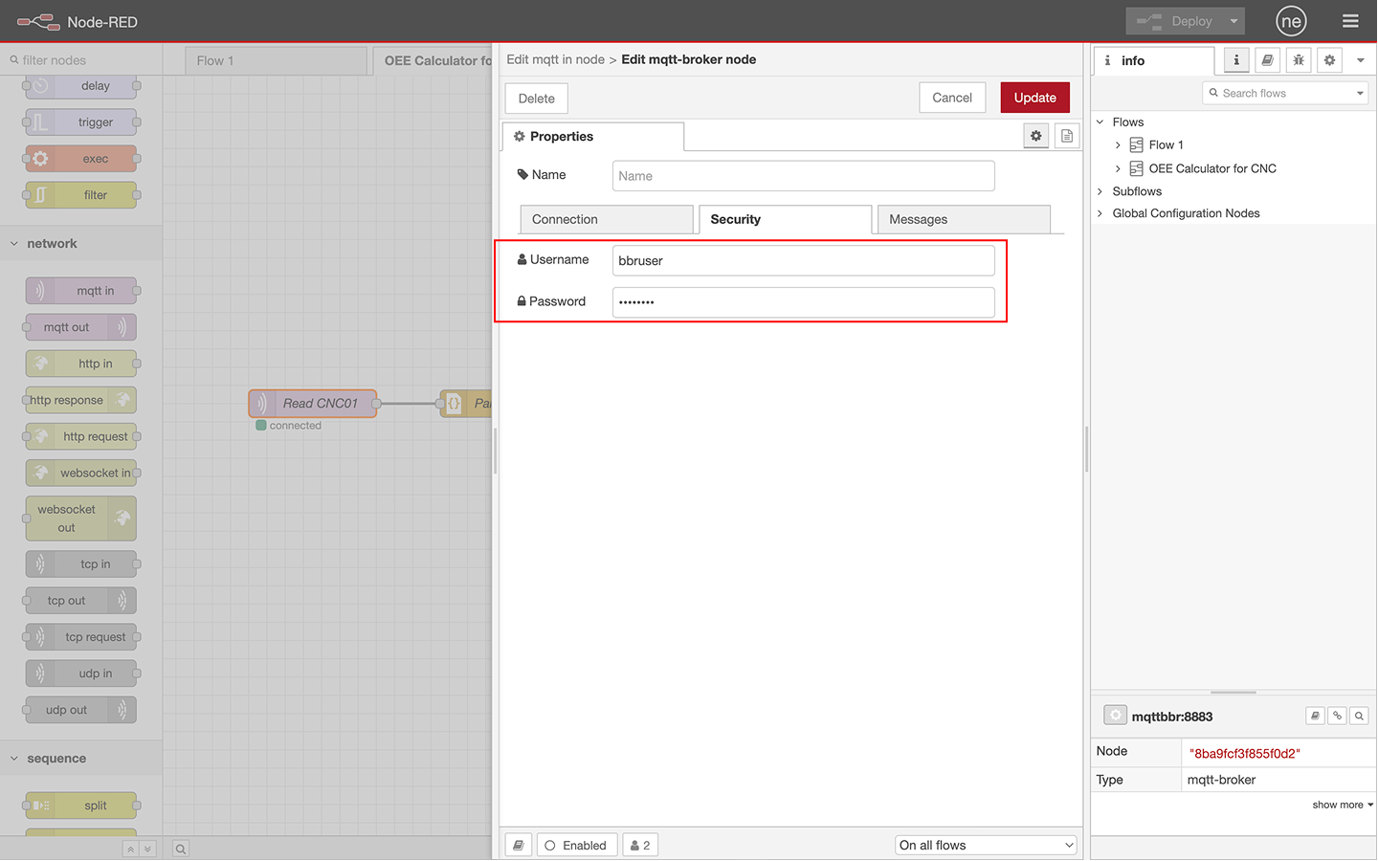
Task: Open the sidebar help book tab icon
Action: point(1267,60)
